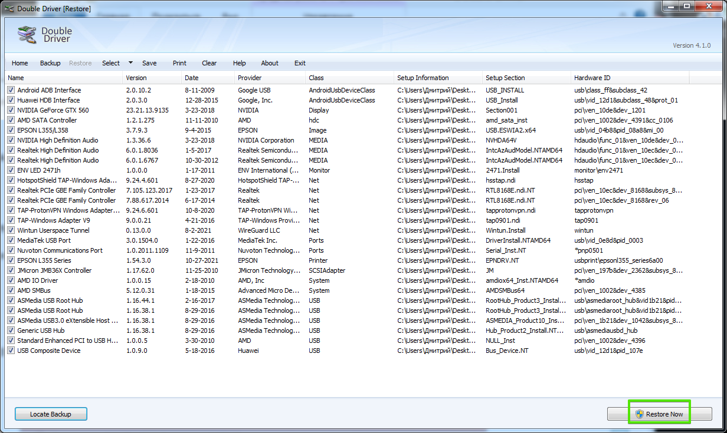Viewport: 727px width, 433px height.
Task: Click the NVHDA64V setup section cell
Action: coord(501,140)
